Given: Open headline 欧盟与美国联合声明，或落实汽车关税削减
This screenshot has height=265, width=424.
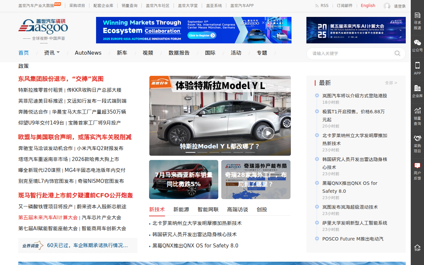Looking at the screenshot, I should (x=75, y=137).
